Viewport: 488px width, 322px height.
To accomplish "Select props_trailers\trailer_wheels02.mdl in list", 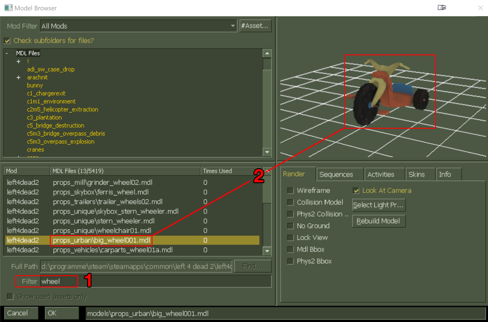I will click(133, 202).
